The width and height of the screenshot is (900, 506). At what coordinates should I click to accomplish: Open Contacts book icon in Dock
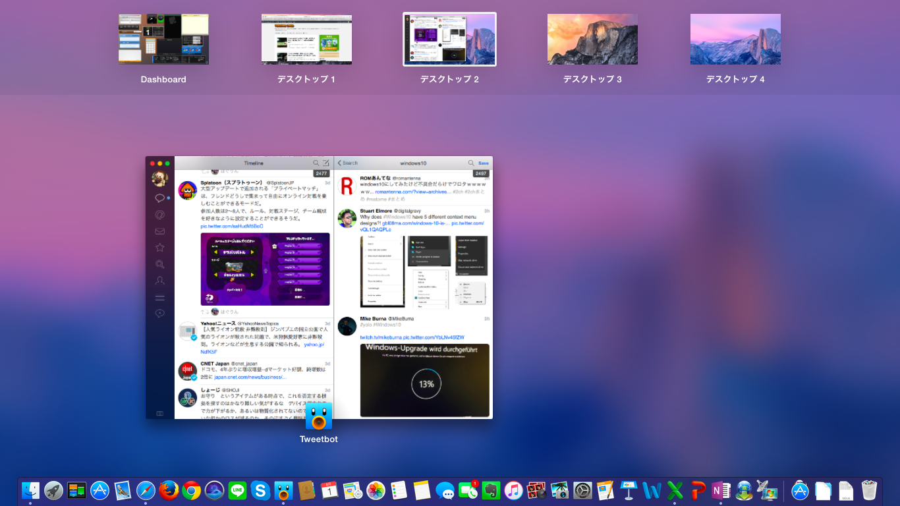(306, 490)
